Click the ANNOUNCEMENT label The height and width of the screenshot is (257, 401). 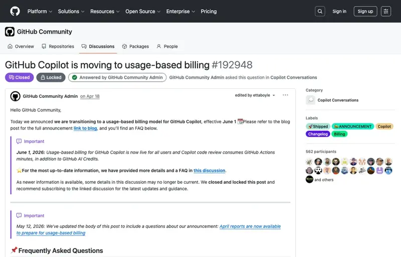(x=353, y=126)
